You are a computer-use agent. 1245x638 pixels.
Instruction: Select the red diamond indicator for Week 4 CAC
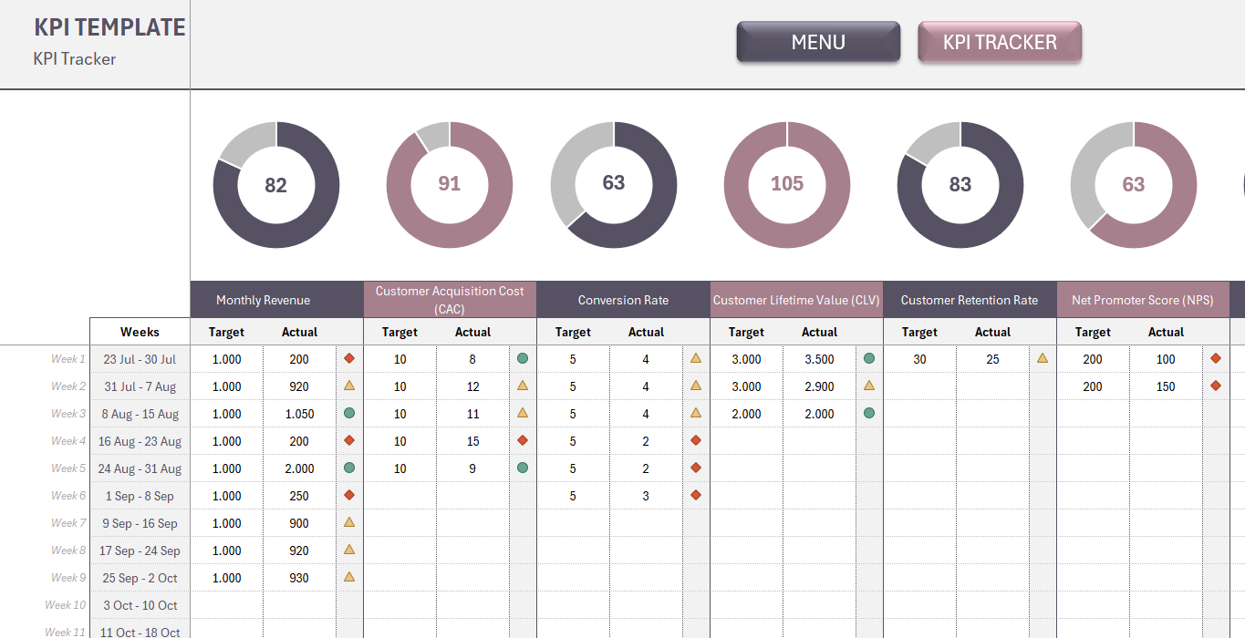click(522, 441)
